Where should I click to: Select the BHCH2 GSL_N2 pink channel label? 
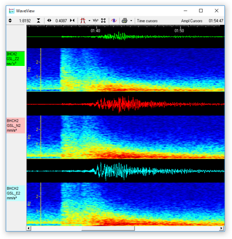pyautogui.click(x=16, y=126)
